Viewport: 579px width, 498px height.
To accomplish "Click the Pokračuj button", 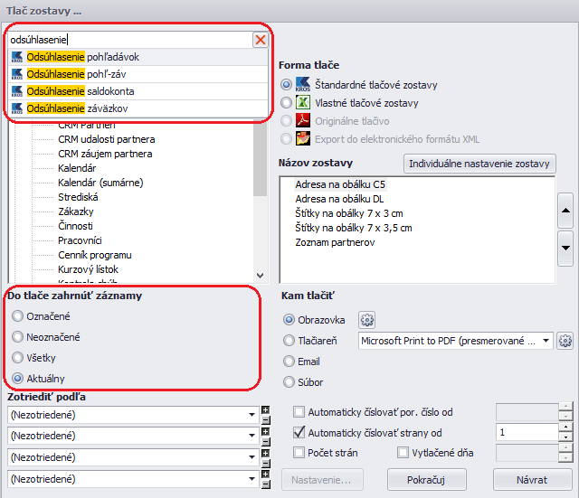I will pos(426,478).
